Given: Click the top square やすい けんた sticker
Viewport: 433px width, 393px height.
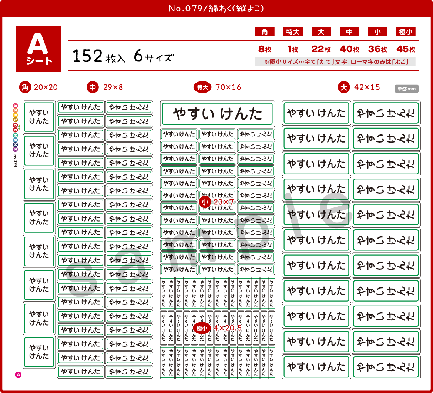Looking at the screenshot, I should point(39,117).
